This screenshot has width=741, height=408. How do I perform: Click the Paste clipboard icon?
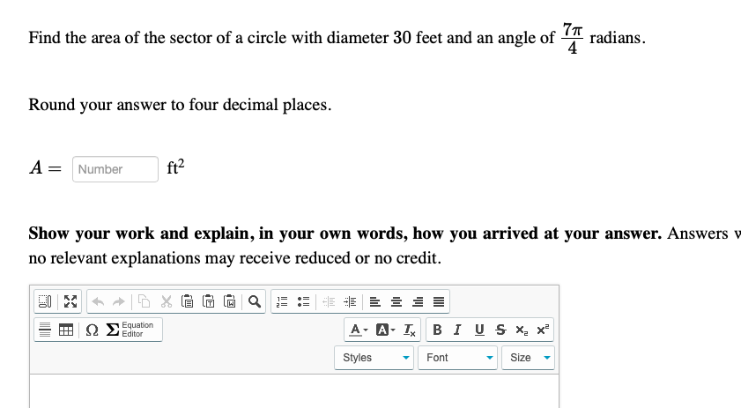[187, 301]
